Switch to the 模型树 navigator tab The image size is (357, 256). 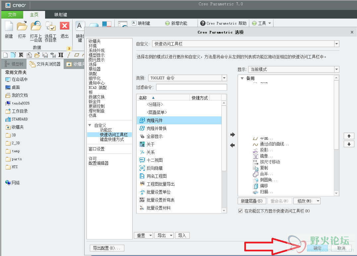click(x=14, y=64)
